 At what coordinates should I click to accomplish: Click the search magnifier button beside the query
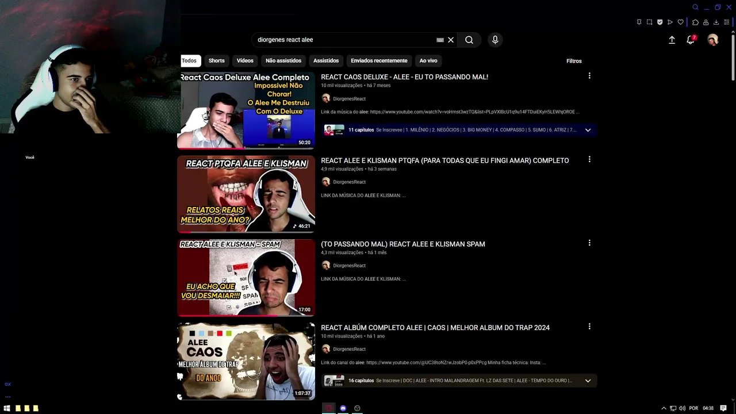coord(469,40)
